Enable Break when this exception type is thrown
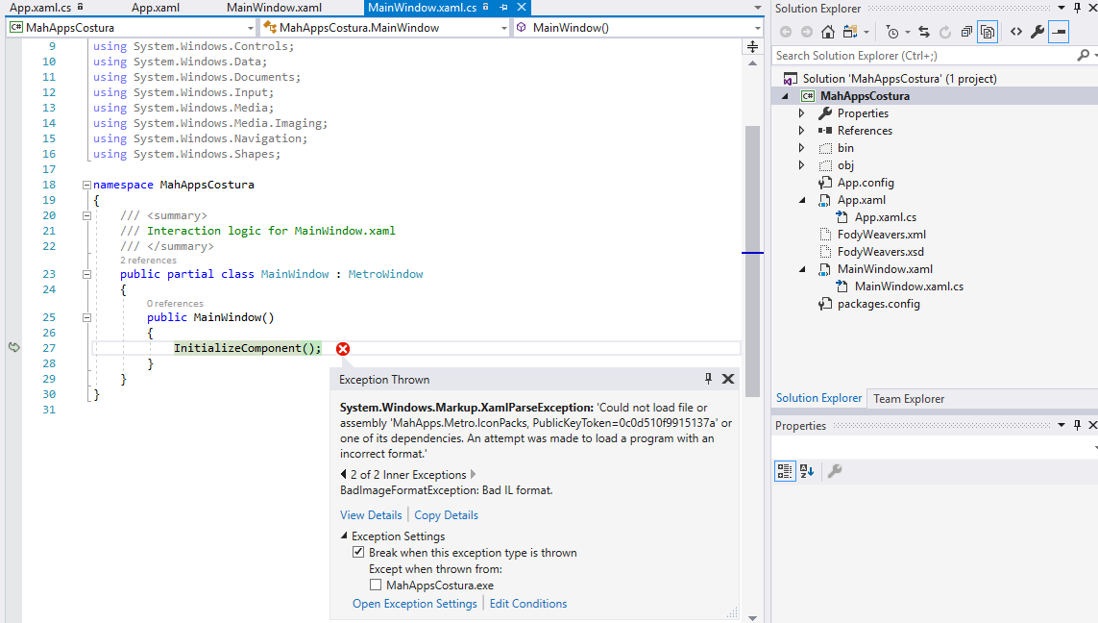Viewport: 1098px width, 623px height. [x=358, y=552]
